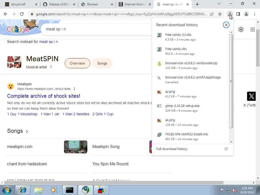Viewport: 260px width, 195px height.
Task: Open Free candy (1).vbs download
Action: [x=190, y=37]
